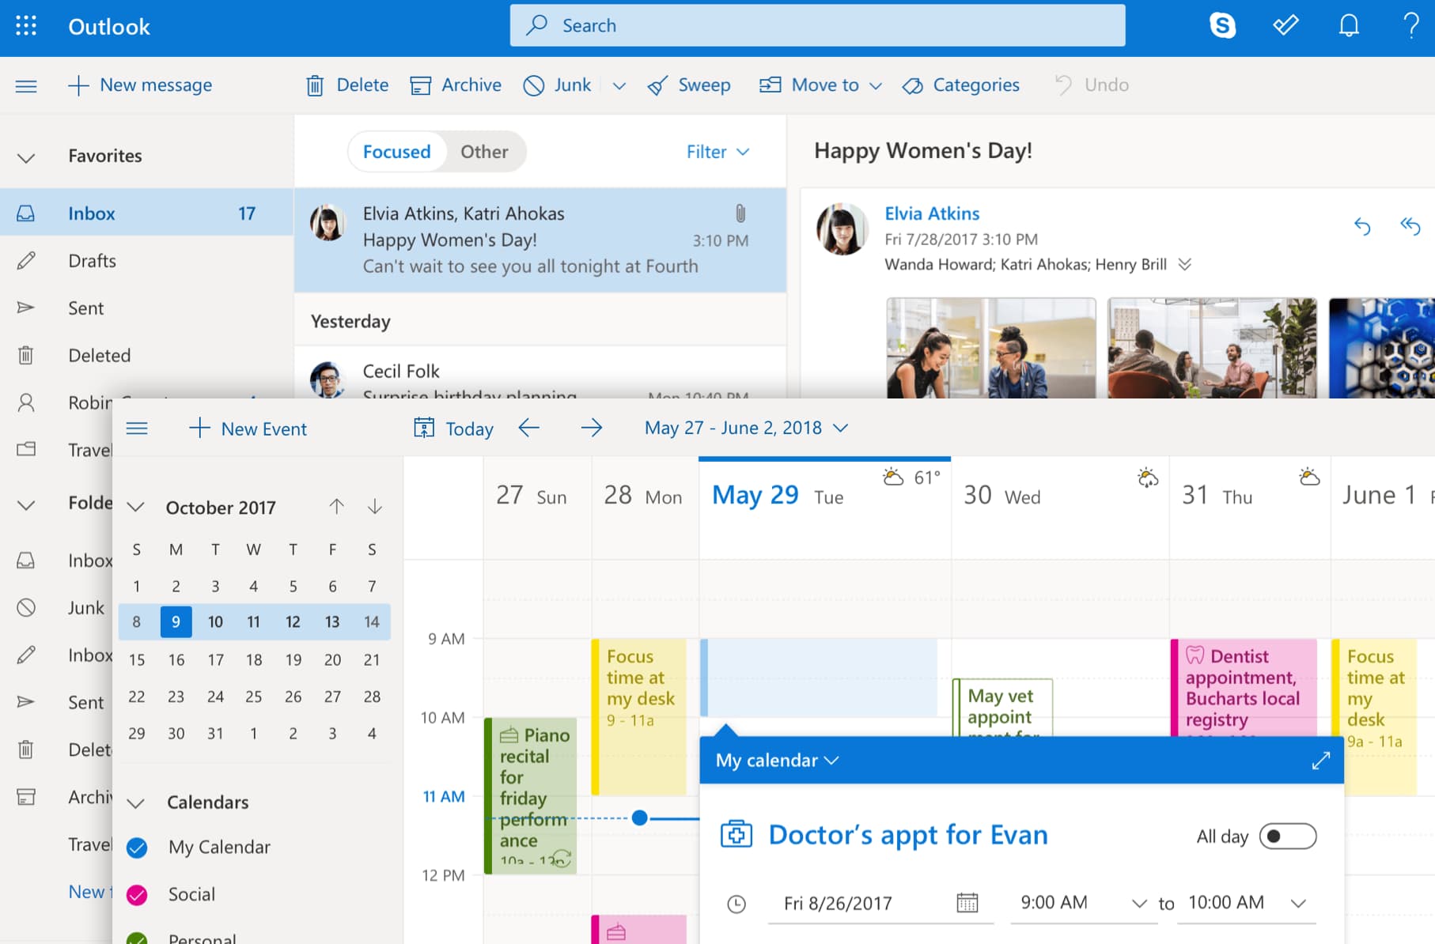Click the Doctor's appt for Evan title

click(908, 835)
